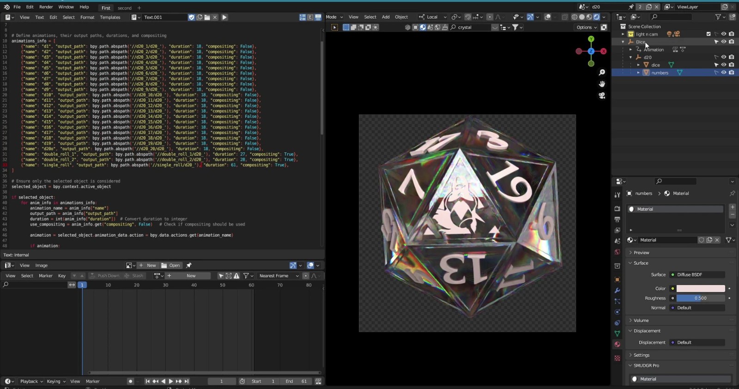Expand the dice object tree row
739x389 pixels.
[638, 65]
